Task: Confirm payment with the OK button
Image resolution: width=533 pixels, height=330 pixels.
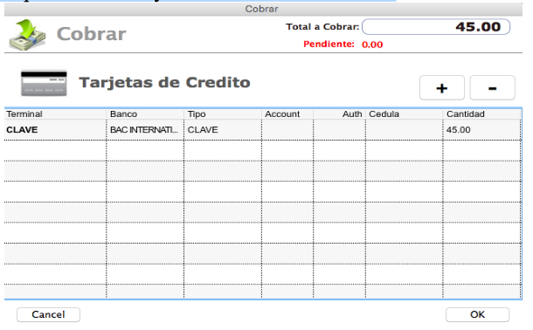Action: click(x=477, y=314)
